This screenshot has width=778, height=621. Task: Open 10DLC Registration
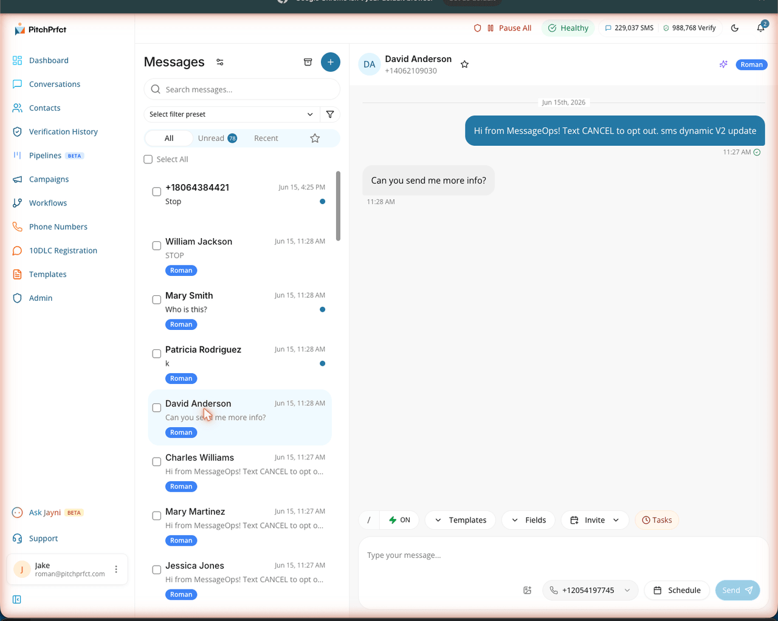tap(63, 250)
